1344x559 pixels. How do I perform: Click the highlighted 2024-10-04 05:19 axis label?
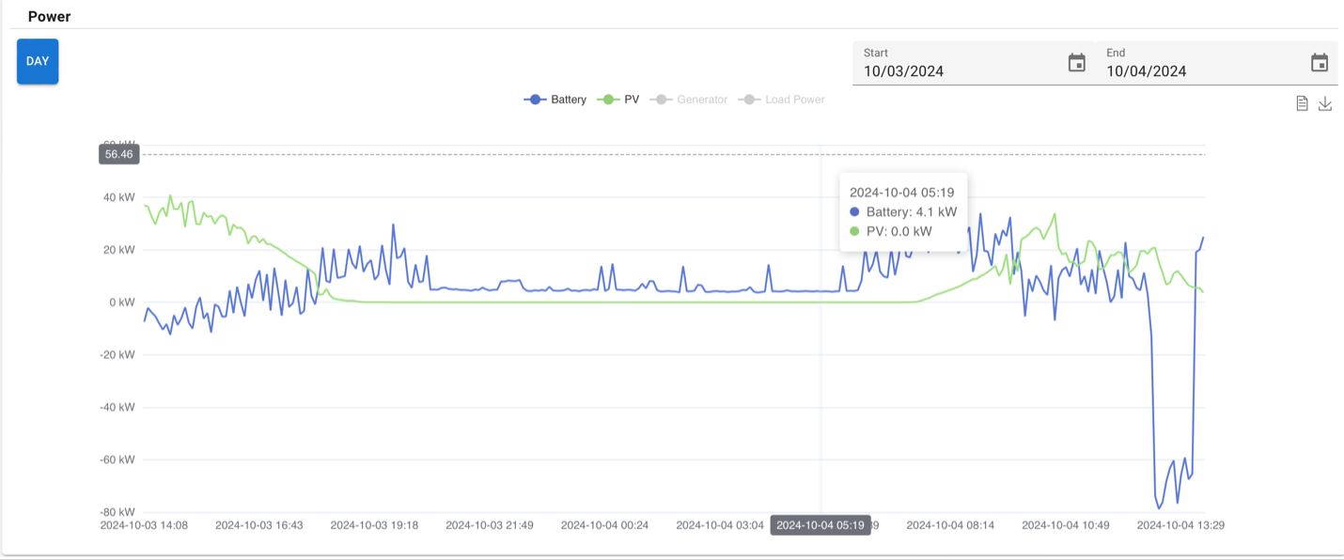820,525
